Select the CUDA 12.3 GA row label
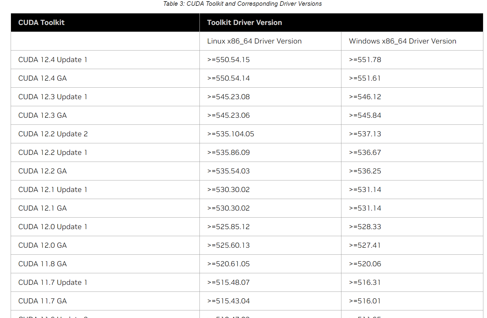 pos(42,115)
